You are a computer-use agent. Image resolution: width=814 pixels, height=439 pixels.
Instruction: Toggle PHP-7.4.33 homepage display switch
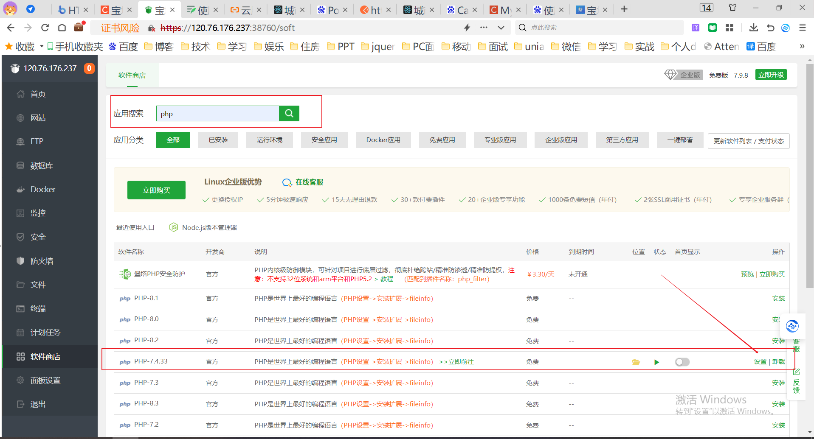point(682,362)
